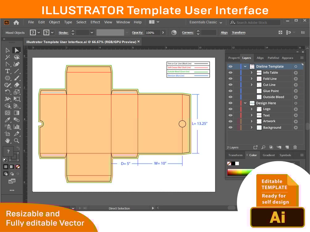Screen dimensions: 310x232
Task: Select the Gradient tool
Action: [x=17, y=113]
